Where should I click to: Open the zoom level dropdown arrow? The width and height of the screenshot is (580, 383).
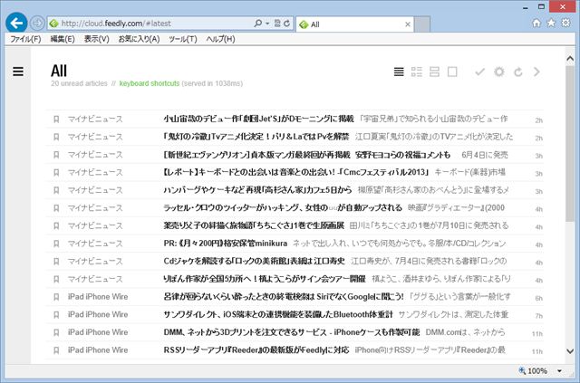pyautogui.click(x=559, y=371)
